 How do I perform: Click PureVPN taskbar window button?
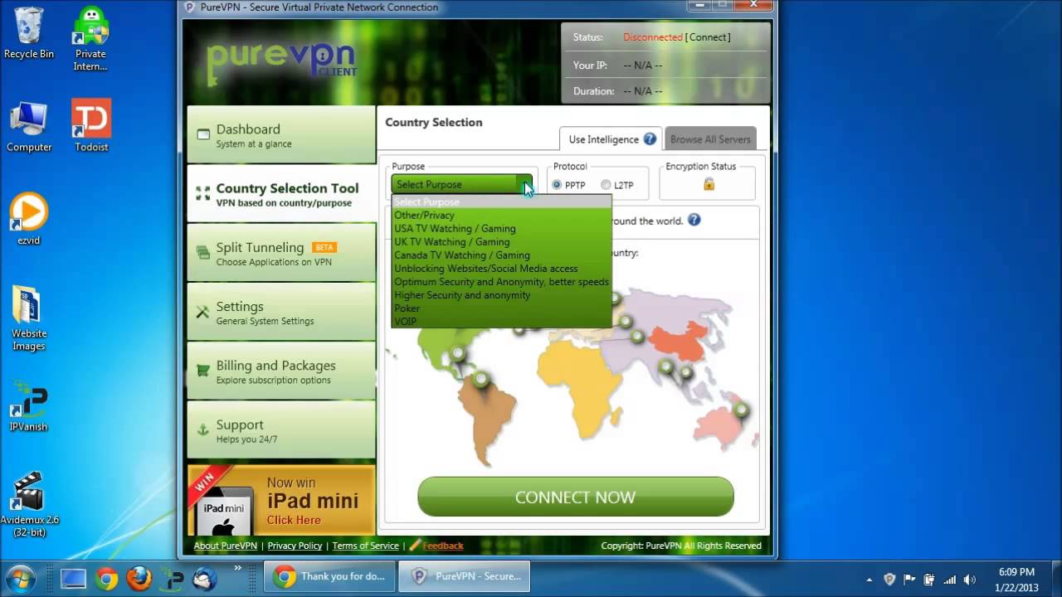click(x=464, y=576)
